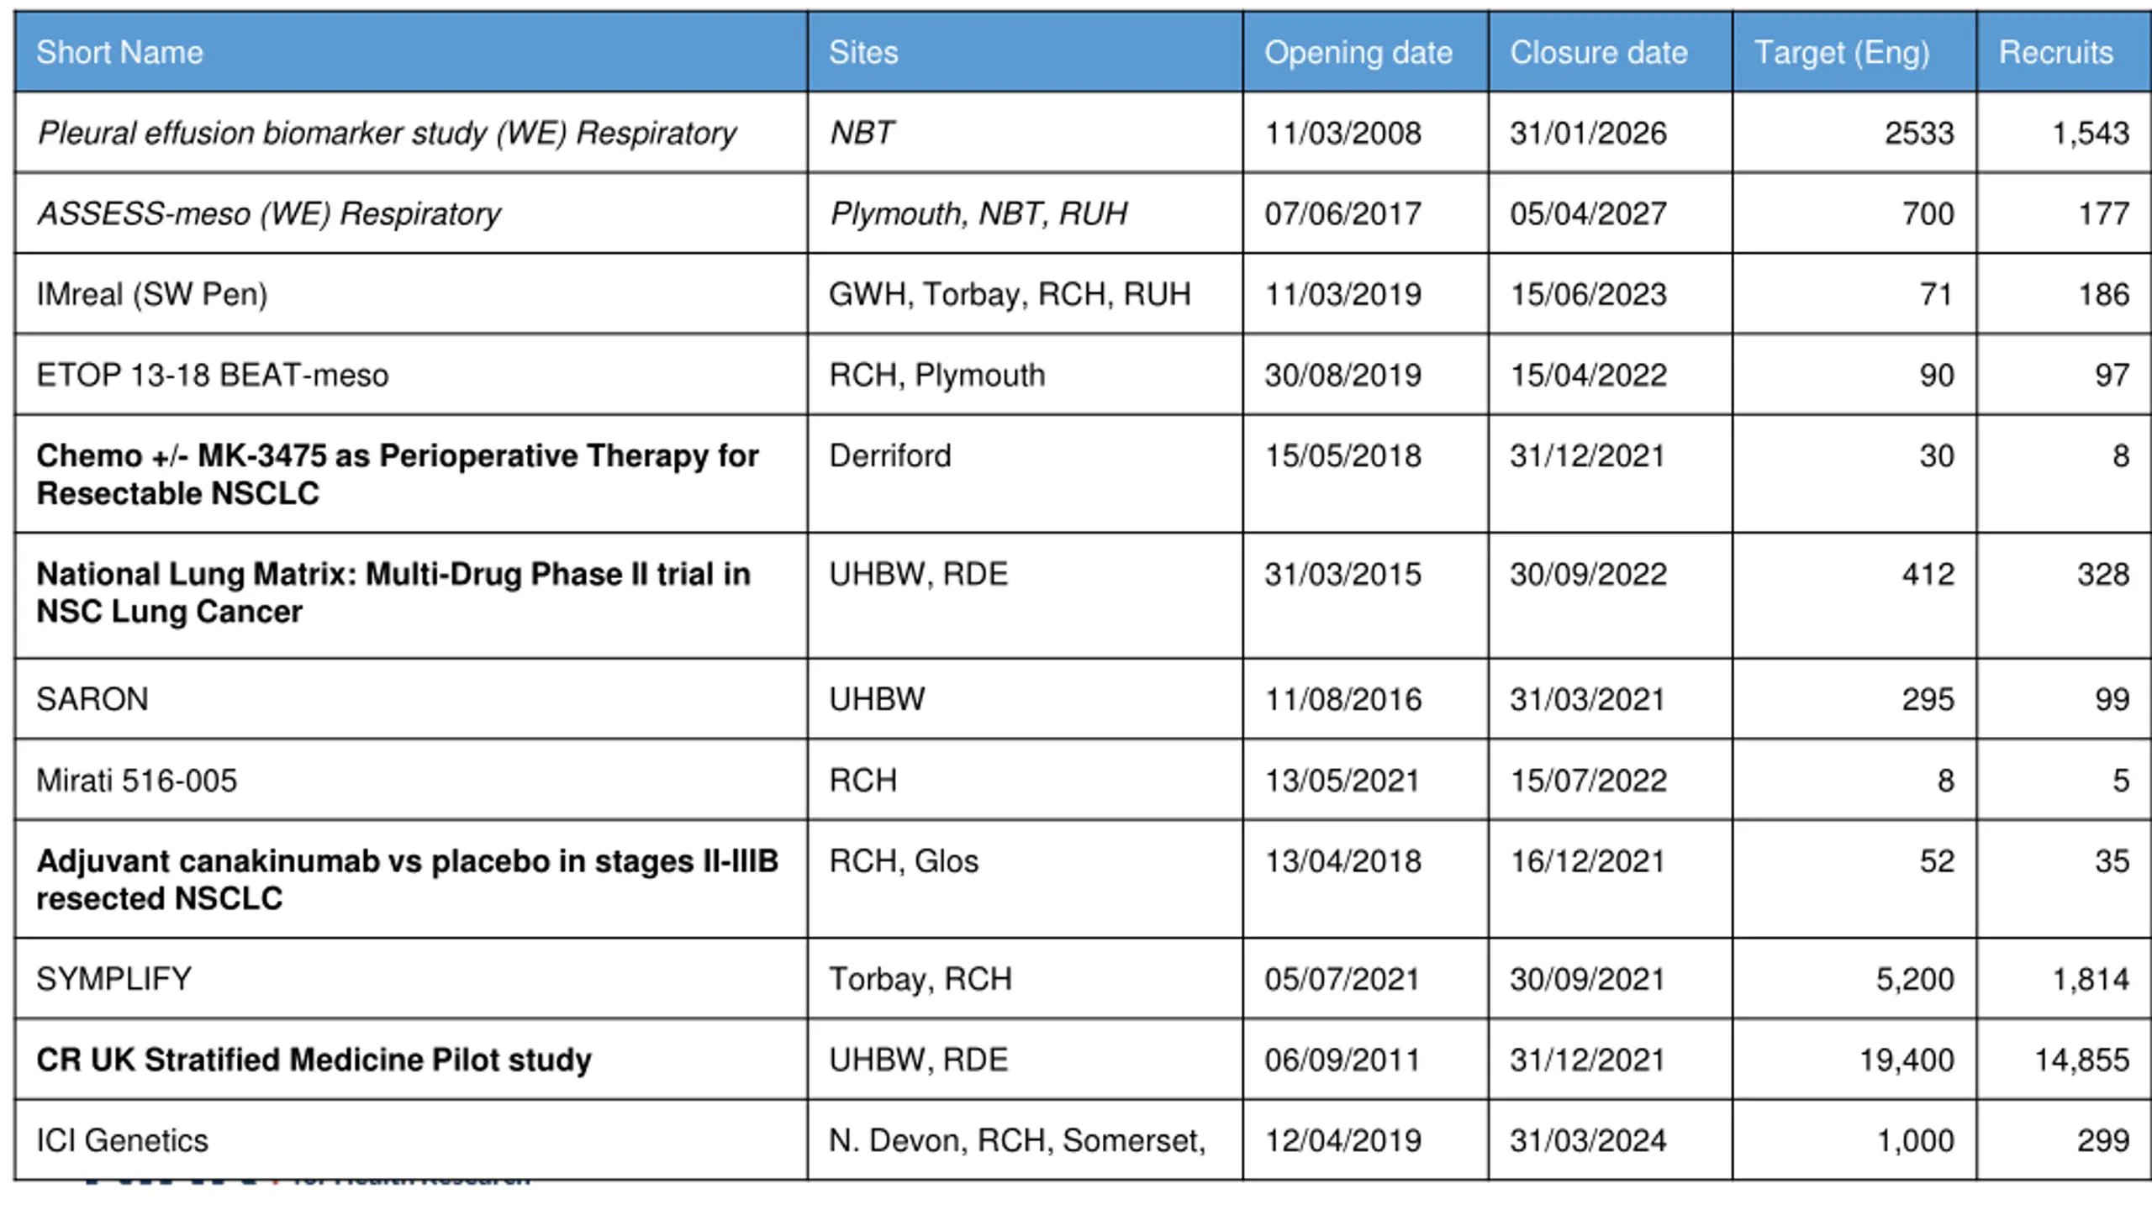Click the 14,855 recruits value
2152x1210 pixels.
coord(2082,1060)
